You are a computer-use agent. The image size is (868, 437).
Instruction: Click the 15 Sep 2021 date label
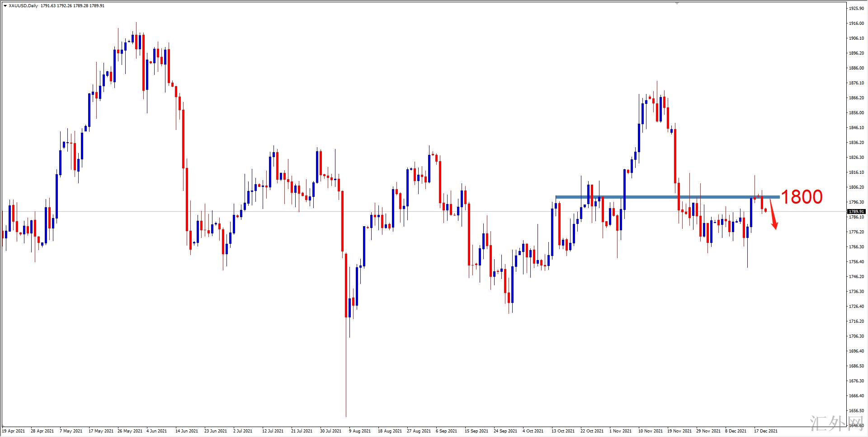pyautogui.click(x=476, y=431)
